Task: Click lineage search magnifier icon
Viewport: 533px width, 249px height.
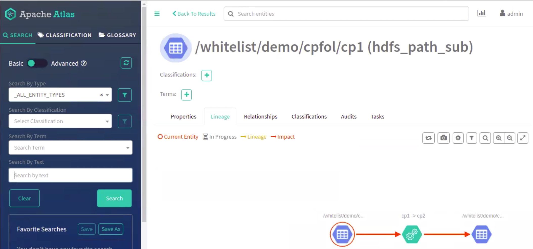Action: pyautogui.click(x=485, y=138)
